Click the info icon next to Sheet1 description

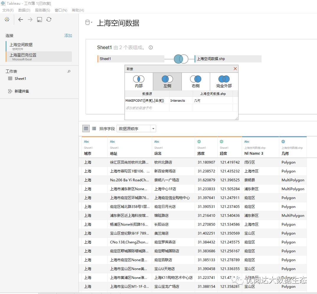[x=151, y=47]
